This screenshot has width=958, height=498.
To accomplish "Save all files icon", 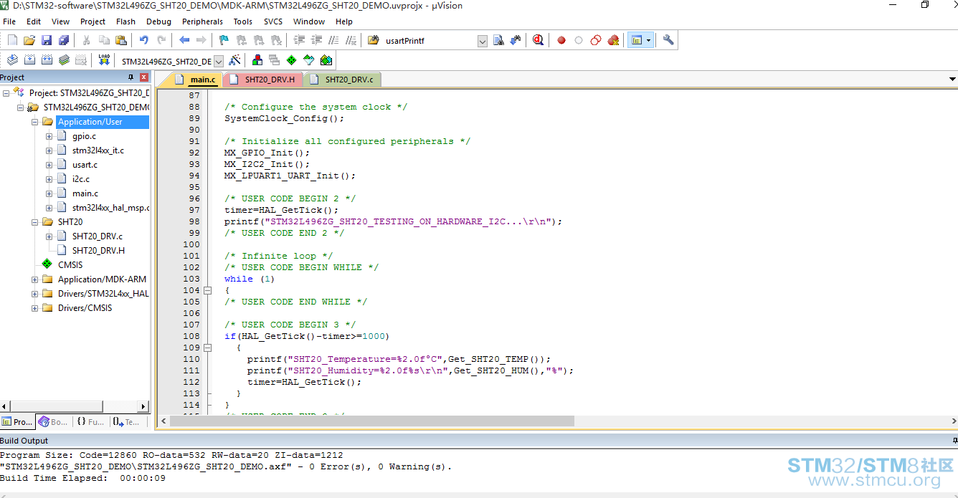I will pyautogui.click(x=64, y=40).
